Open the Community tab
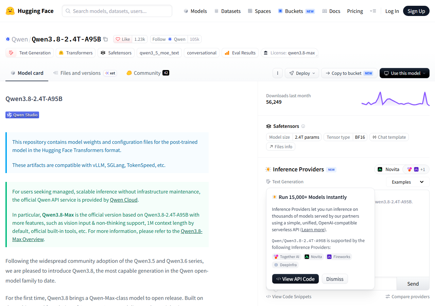This screenshot has height=306, width=435. click(148, 73)
